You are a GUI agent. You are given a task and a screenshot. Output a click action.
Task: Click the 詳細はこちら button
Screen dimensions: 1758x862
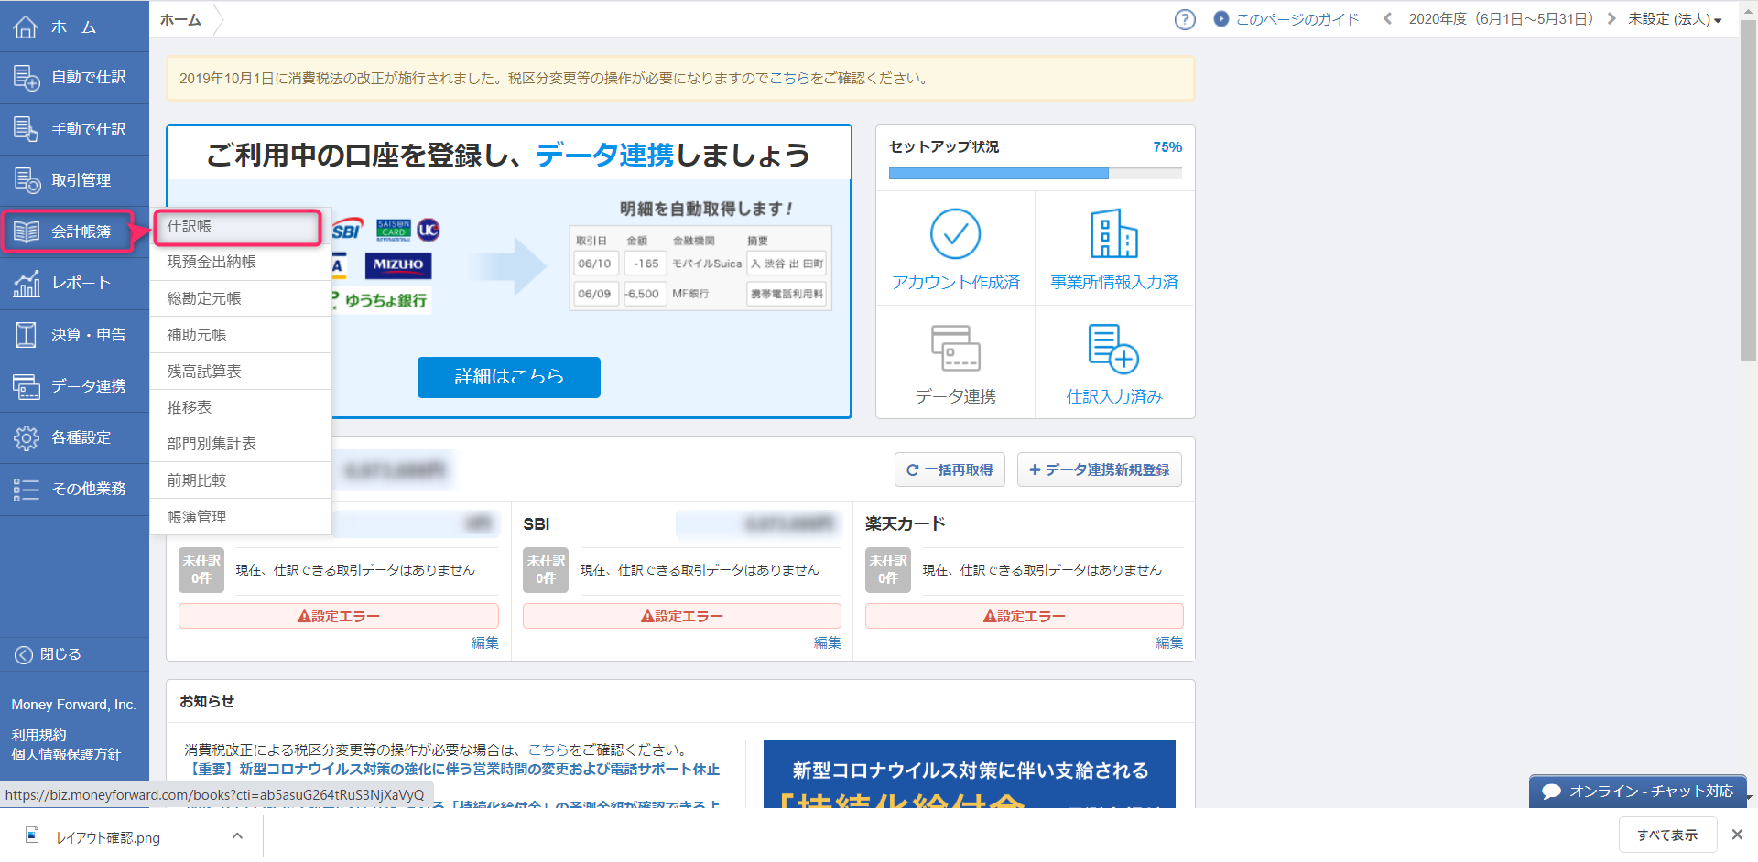(508, 377)
